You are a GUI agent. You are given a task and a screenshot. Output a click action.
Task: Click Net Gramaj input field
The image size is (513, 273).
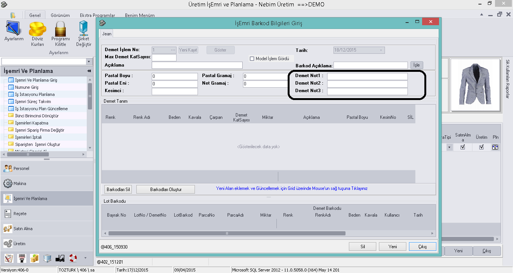point(266,84)
